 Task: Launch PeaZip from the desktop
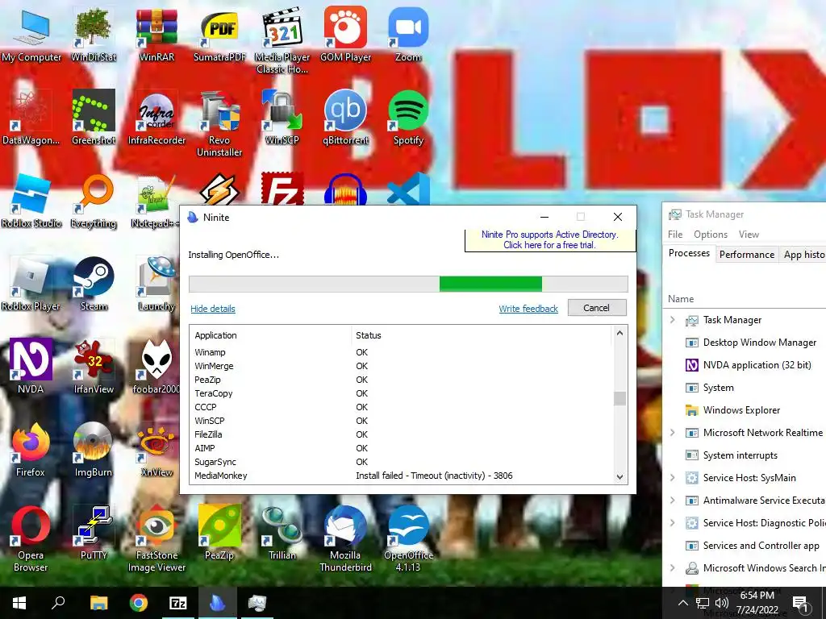(219, 533)
